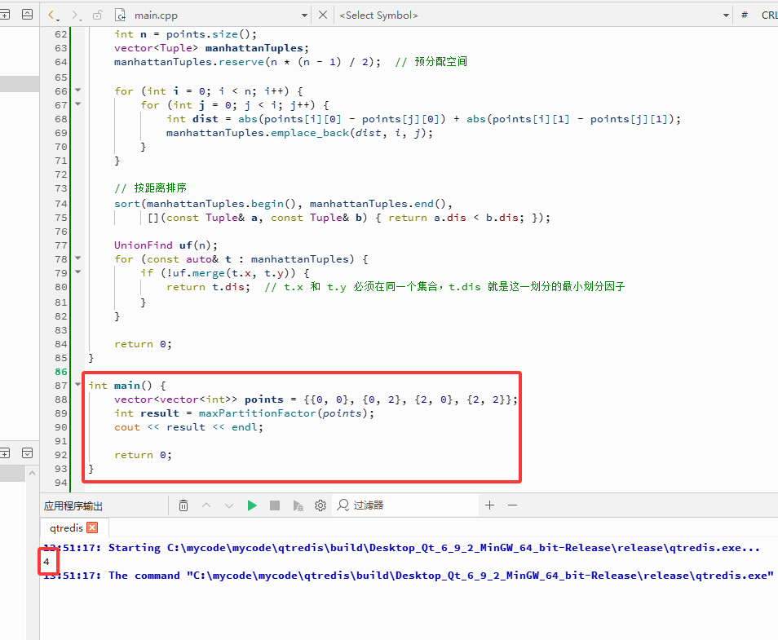Collapse the main function at line 87
The image size is (778, 640).
tap(78, 385)
